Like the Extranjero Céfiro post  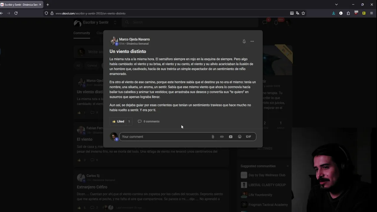point(79,208)
